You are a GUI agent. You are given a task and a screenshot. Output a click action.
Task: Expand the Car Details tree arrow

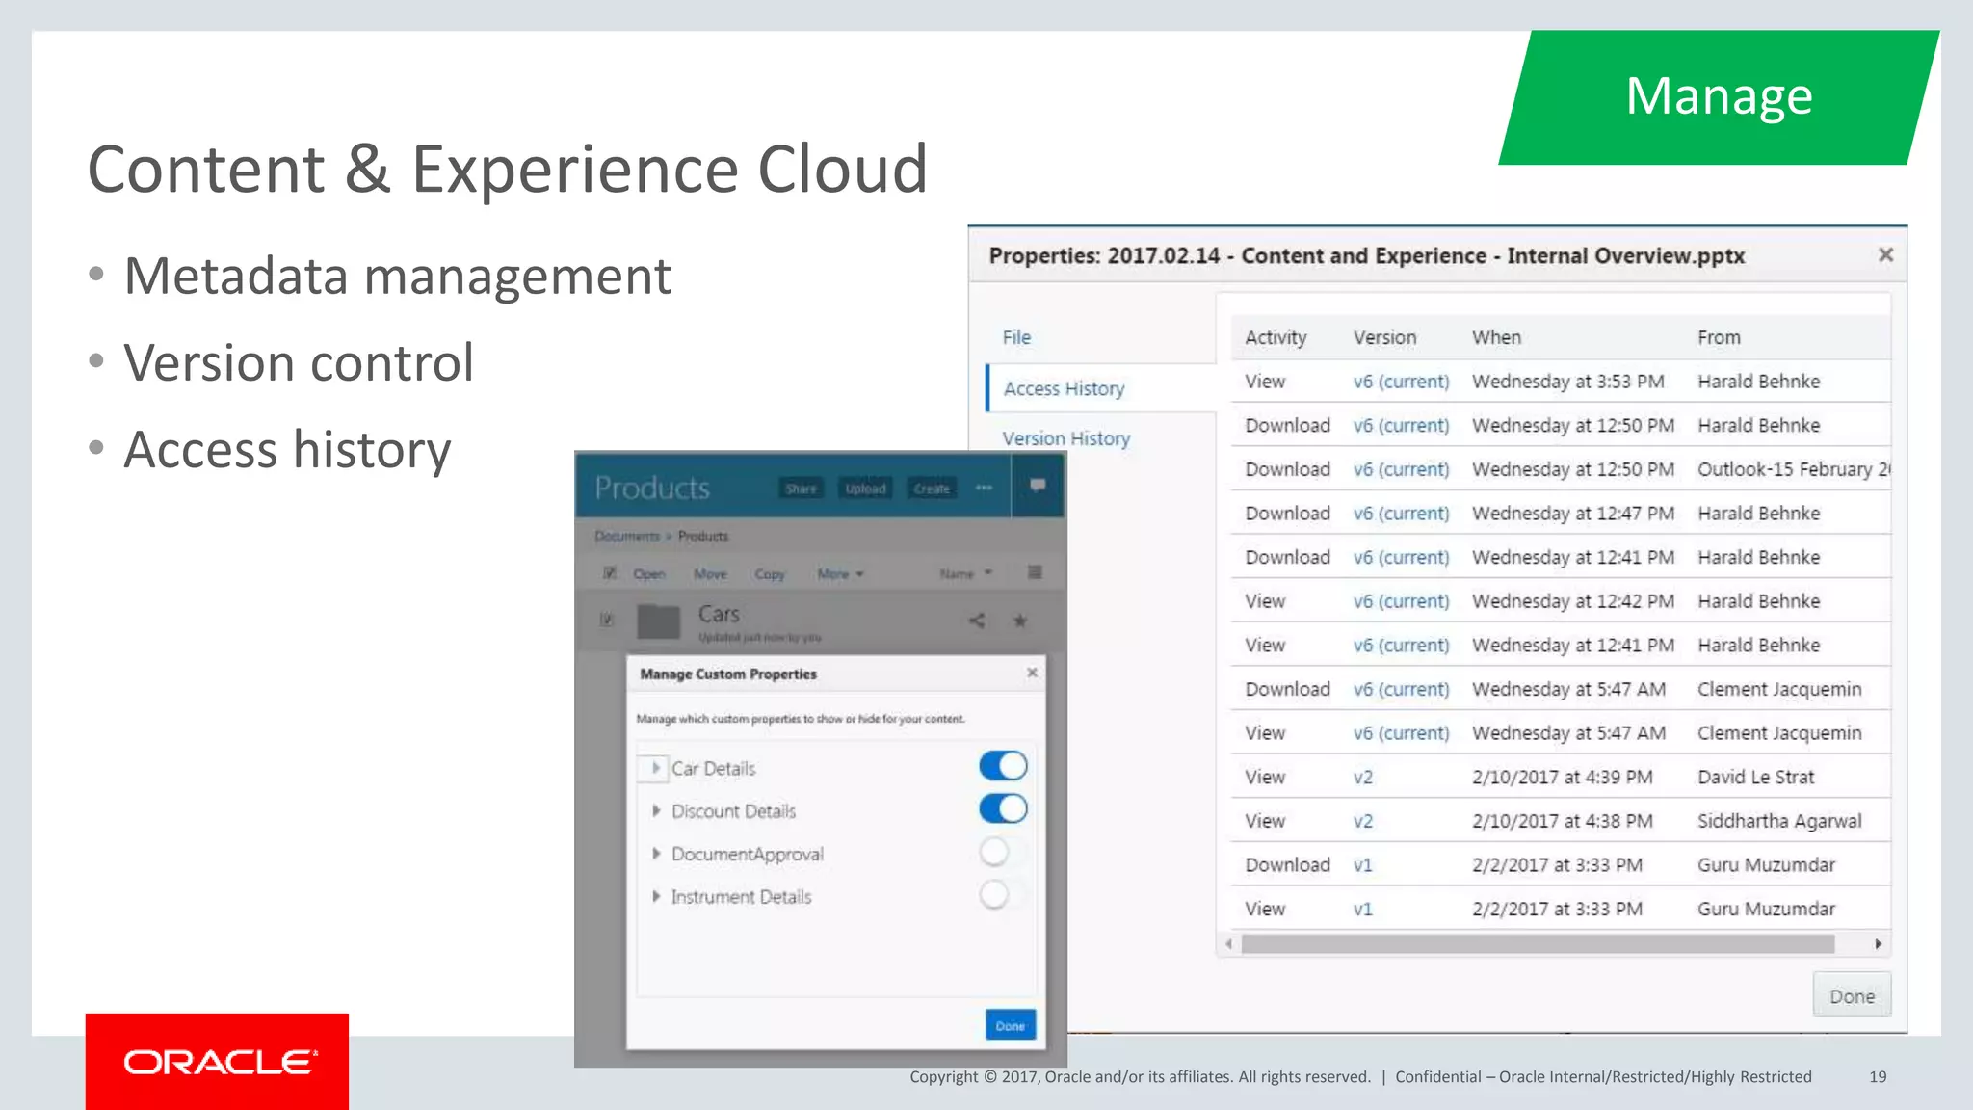(x=655, y=768)
